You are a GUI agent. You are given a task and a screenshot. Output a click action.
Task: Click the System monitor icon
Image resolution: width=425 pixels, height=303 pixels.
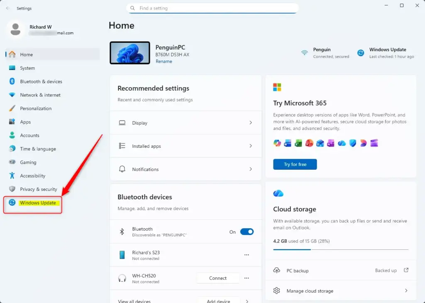click(x=12, y=68)
